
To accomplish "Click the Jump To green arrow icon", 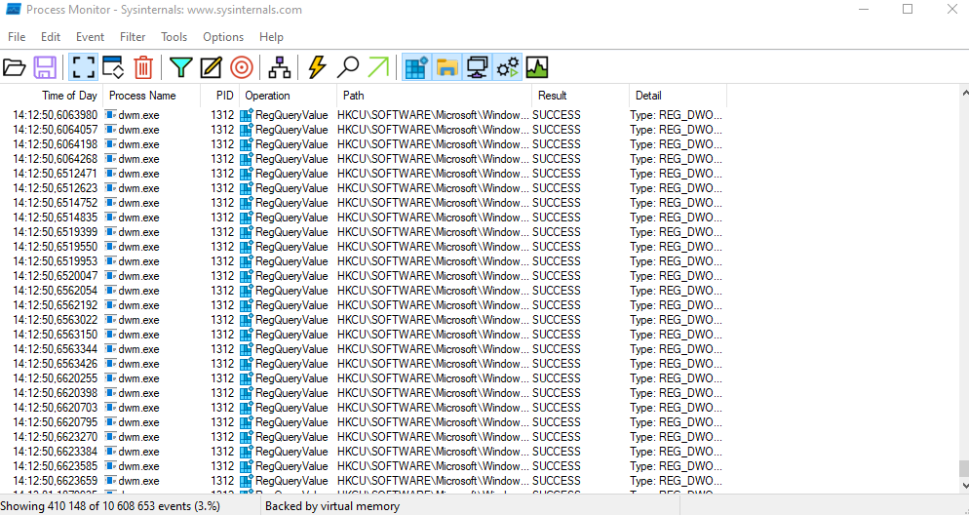I will click(x=379, y=66).
